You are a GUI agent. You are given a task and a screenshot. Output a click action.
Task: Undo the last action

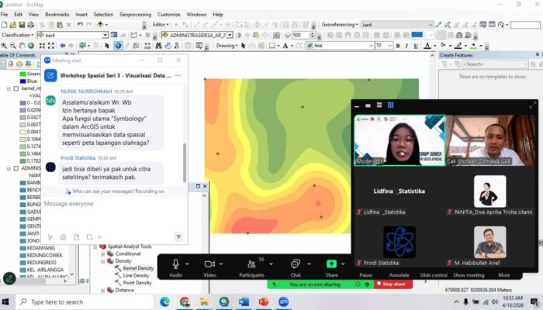point(80,25)
